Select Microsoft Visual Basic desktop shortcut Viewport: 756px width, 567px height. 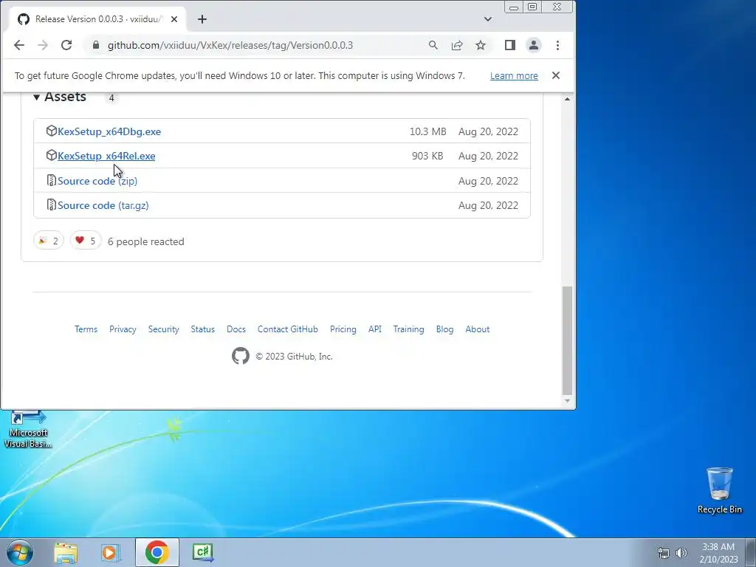click(29, 430)
